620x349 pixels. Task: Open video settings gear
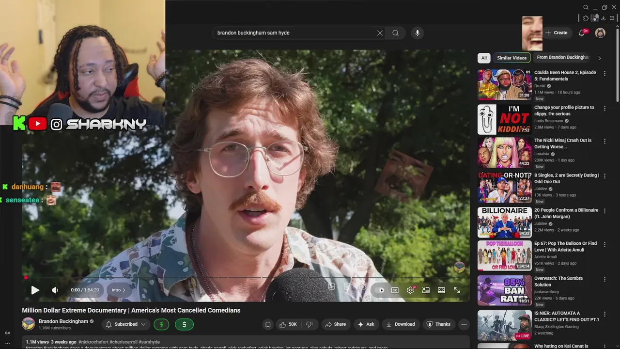(x=410, y=290)
